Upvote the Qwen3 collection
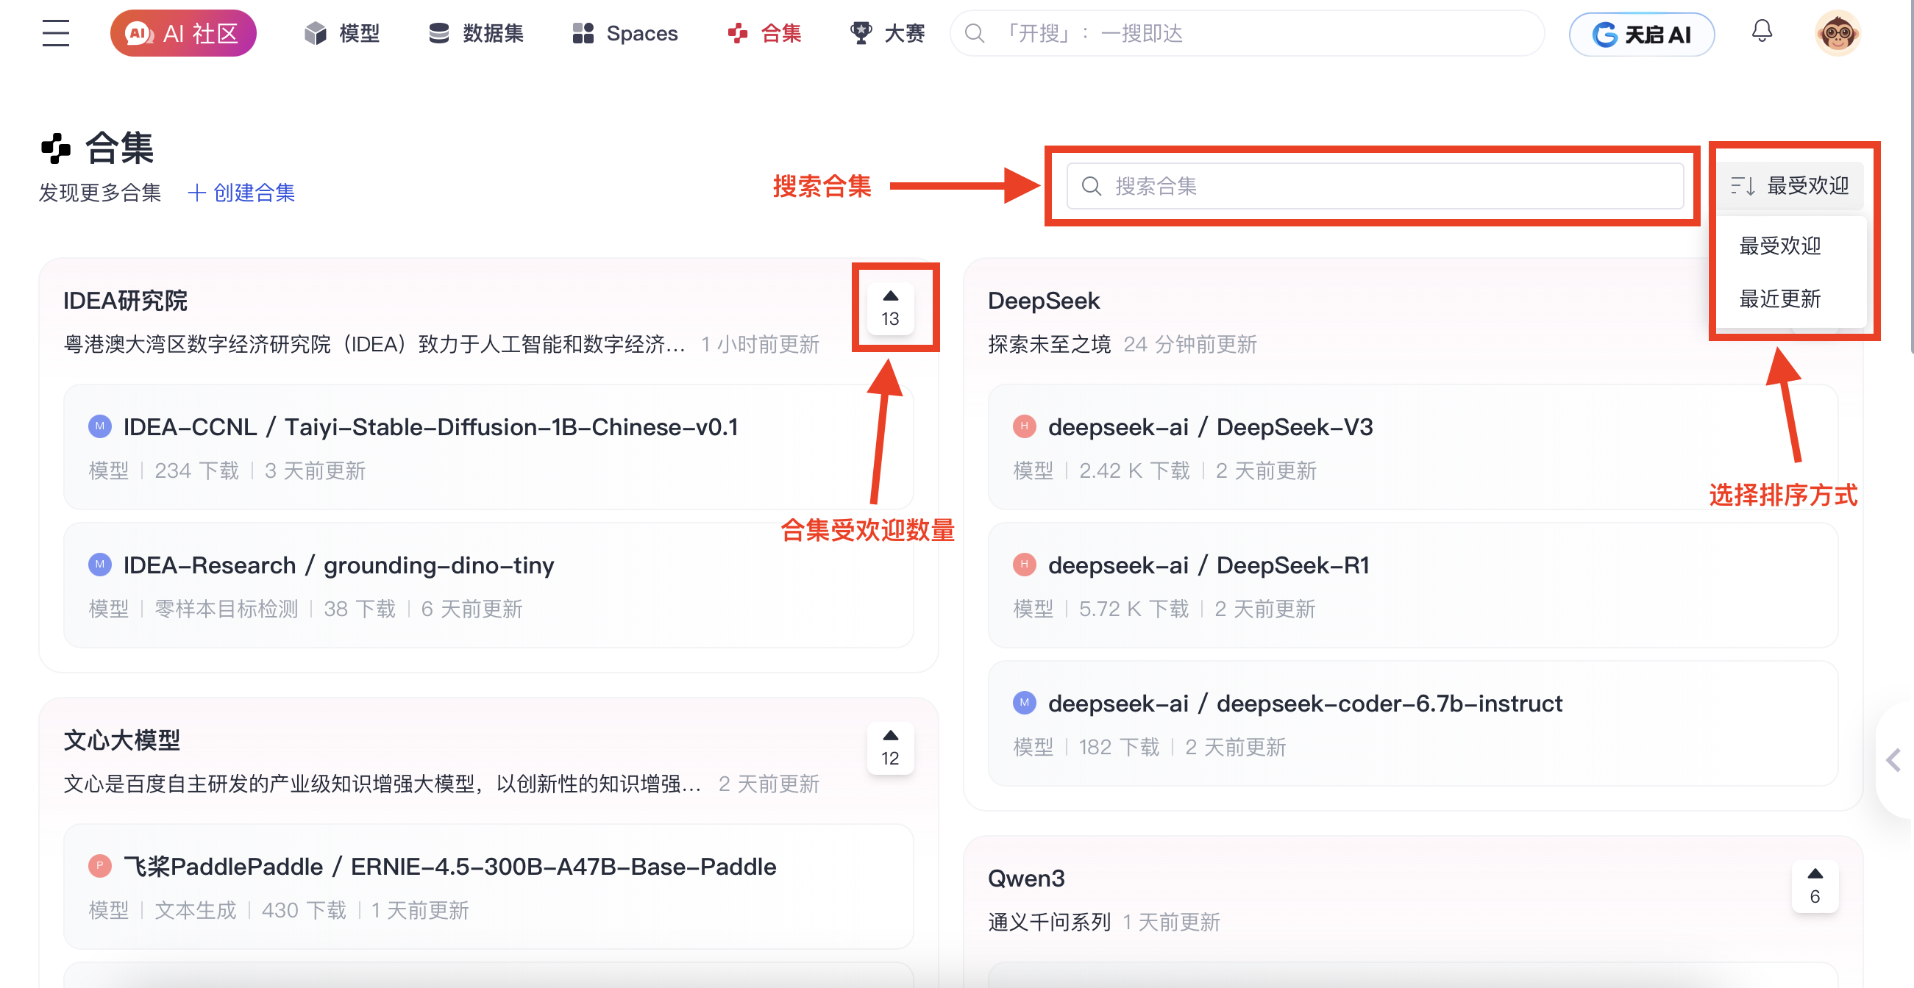 [x=1815, y=887]
